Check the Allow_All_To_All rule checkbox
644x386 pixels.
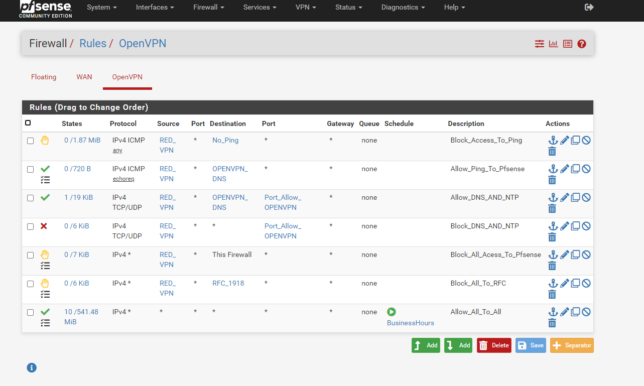tap(30, 312)
